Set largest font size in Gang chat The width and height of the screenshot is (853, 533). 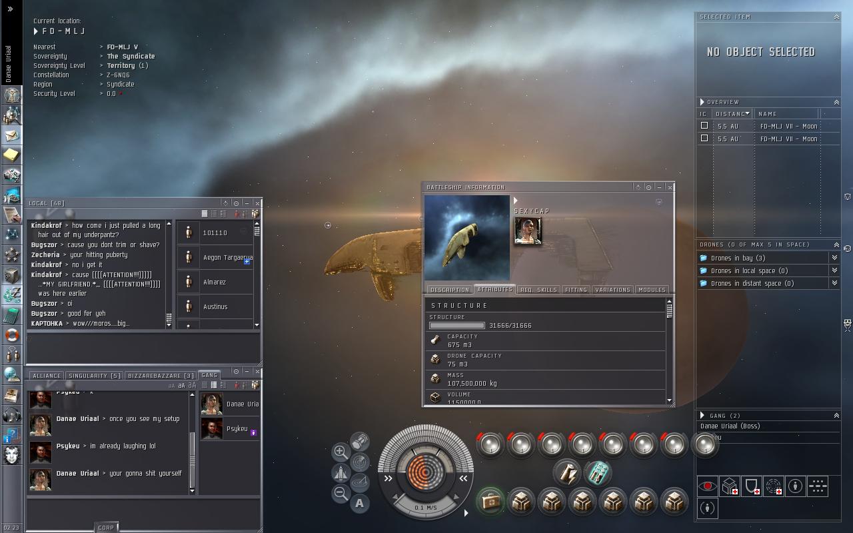(x=192, y=385)
